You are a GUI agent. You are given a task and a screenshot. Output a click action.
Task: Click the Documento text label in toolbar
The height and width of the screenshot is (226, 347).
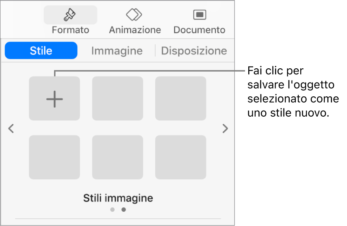(x=199, y=30)
